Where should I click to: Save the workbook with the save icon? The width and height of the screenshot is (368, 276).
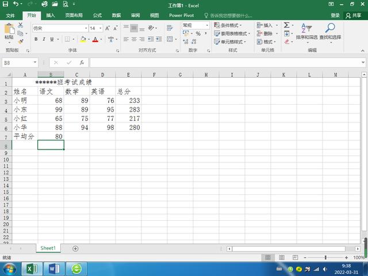click(x=5, y=4)
